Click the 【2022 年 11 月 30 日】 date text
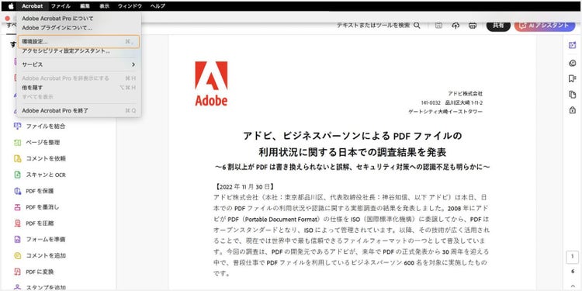 244,187
